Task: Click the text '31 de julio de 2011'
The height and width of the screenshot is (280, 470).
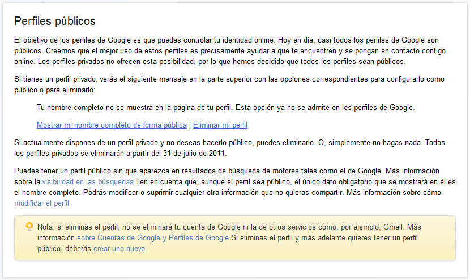Action: click(x=194, y=154)
